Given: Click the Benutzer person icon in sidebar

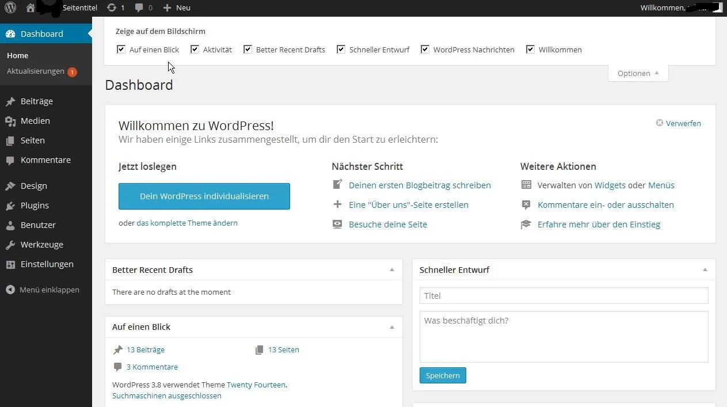Looking at the screenshot, I should coord(10,225).
